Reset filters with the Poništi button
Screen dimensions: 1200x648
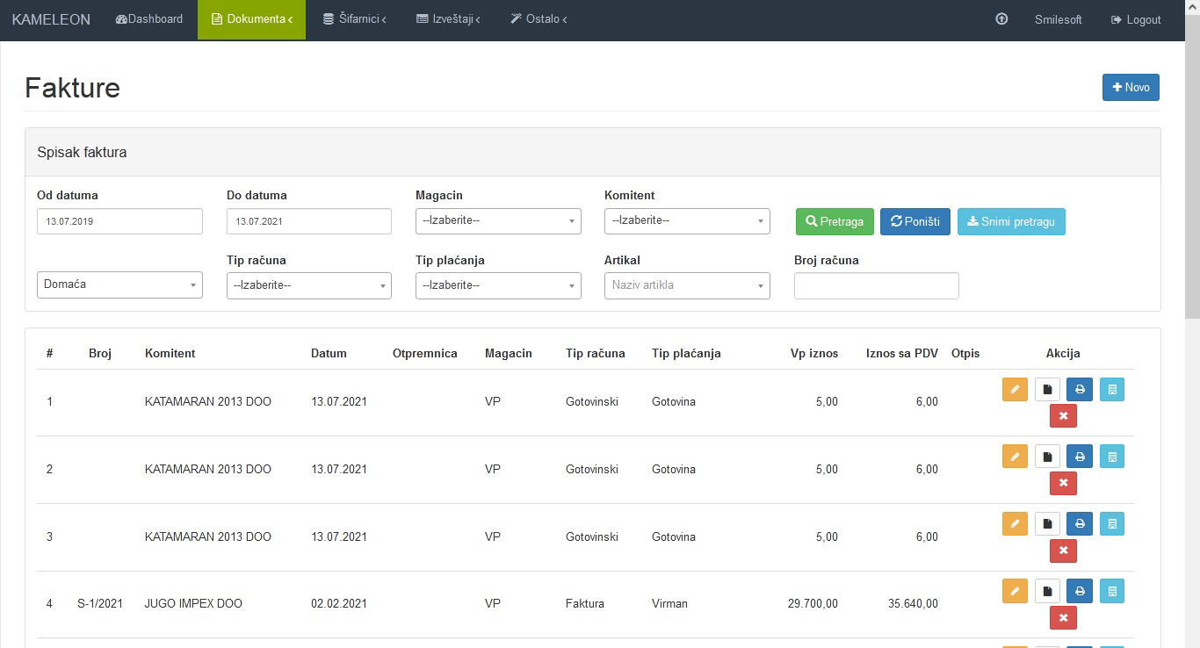914,221
